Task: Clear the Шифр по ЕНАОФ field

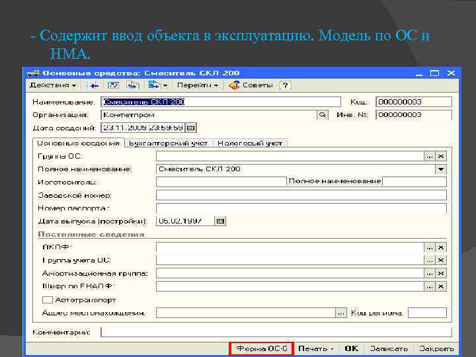Action: click(441, 286)
